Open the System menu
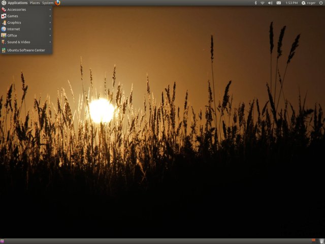The height and width of the screenshot is (244, 325). click(x=48, y=3)
